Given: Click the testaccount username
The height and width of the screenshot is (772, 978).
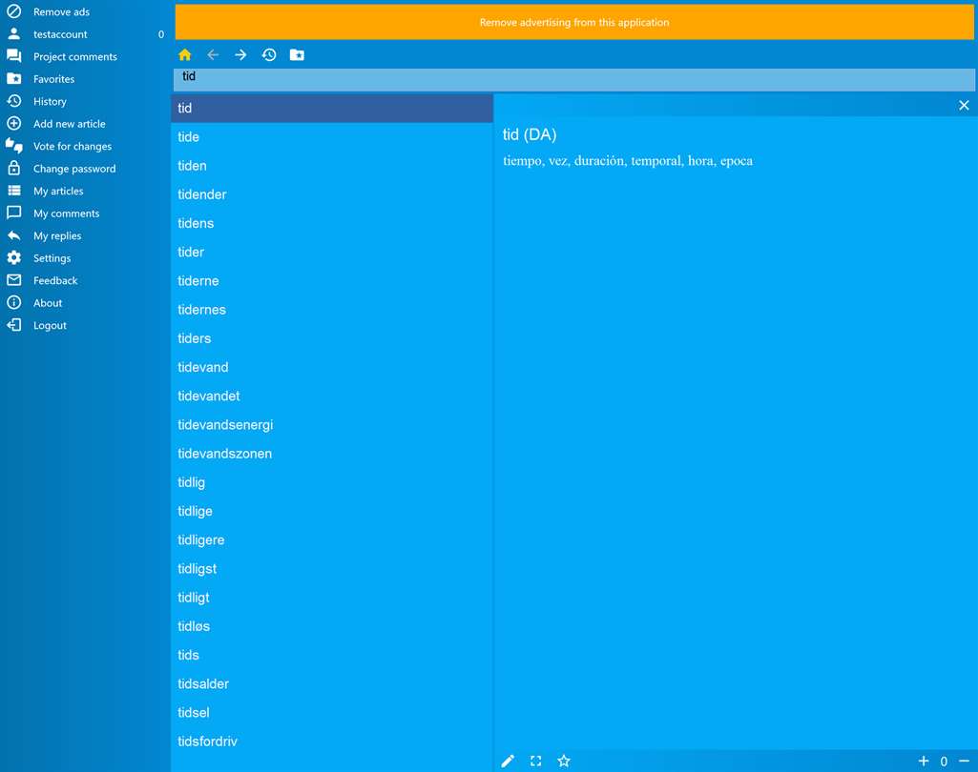Looking at the screenshot, I should coord(60,34).
